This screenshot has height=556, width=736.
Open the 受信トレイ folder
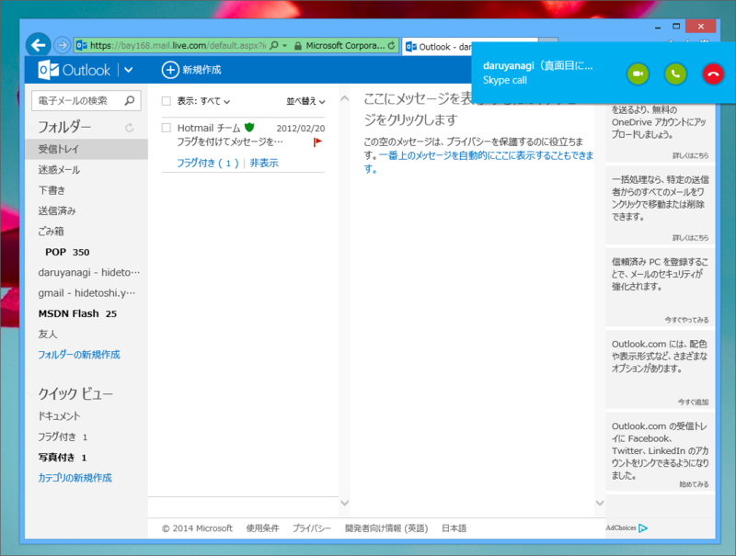tap(86, 149)
